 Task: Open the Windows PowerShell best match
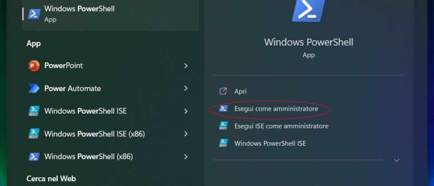[x=79, y=14]
